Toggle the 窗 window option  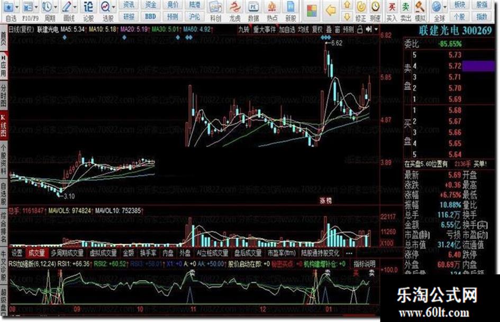338,30
